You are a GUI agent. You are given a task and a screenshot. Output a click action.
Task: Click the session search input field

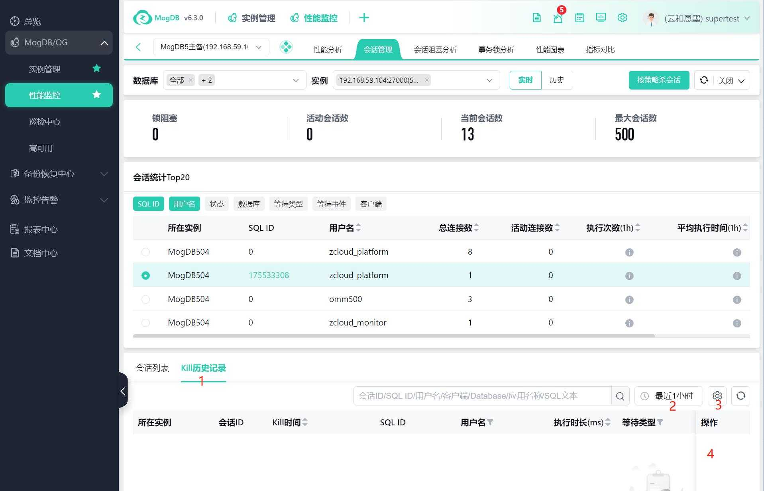click(482, 396)
